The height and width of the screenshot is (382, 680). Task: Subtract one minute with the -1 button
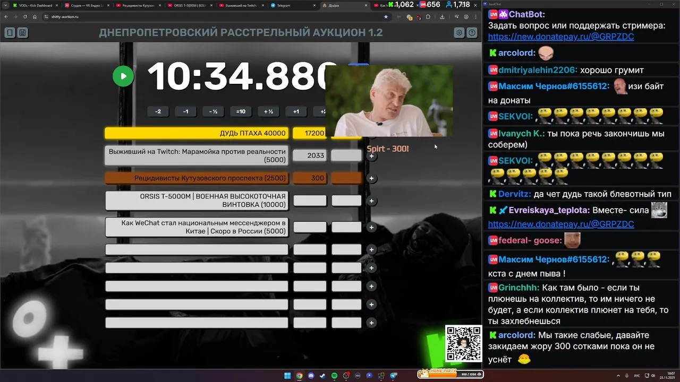(185, 111)
